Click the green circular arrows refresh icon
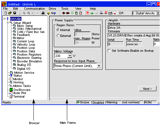 click(x=72, y=13)
